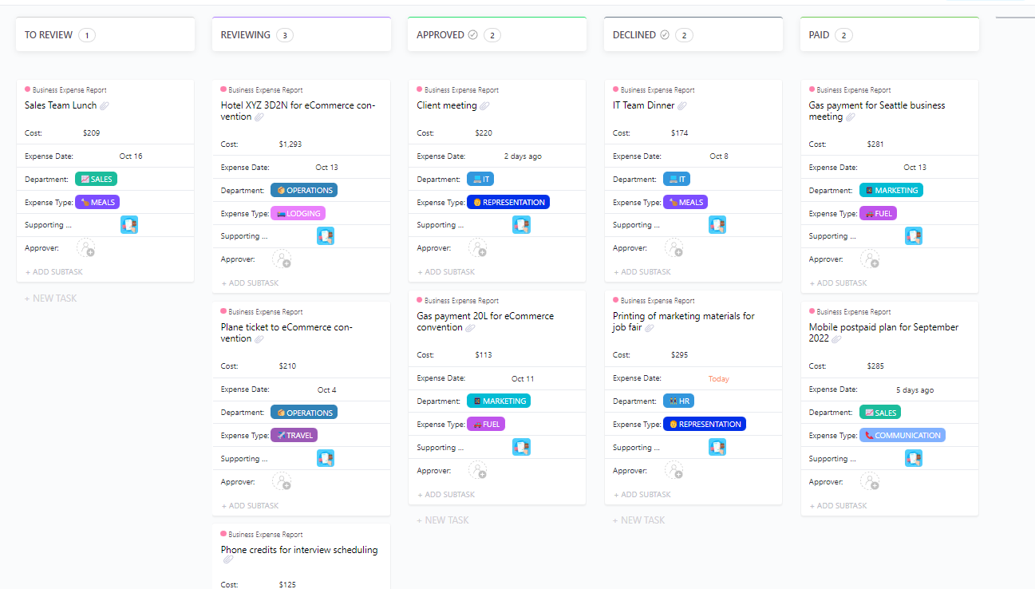
Task: Select the PAID column header
Action: pos(817,34)
